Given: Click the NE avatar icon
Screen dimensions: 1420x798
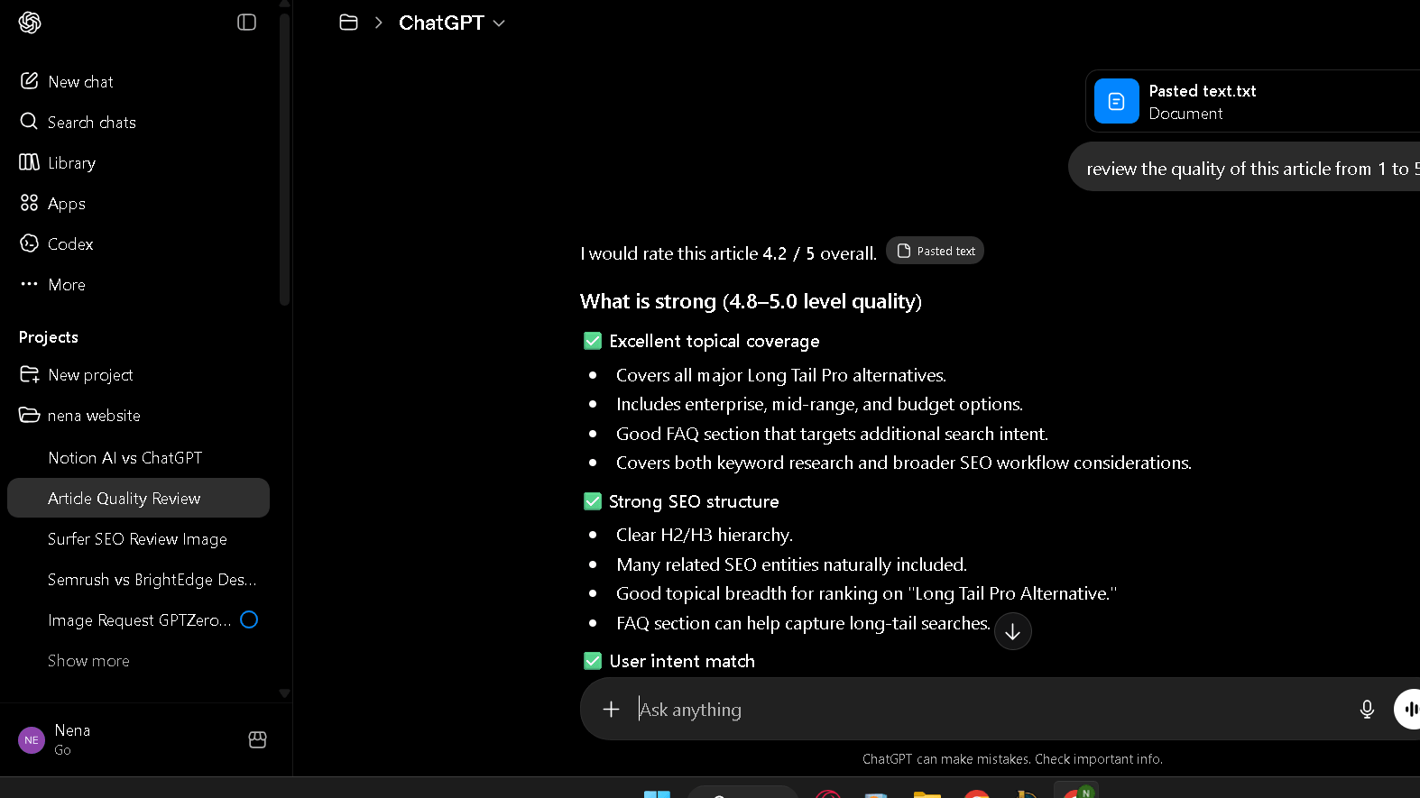Looking at the screenshot, I should click(x=32, y=740).
